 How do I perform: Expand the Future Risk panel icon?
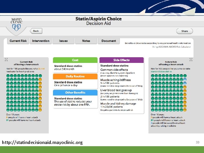(191, 59)
